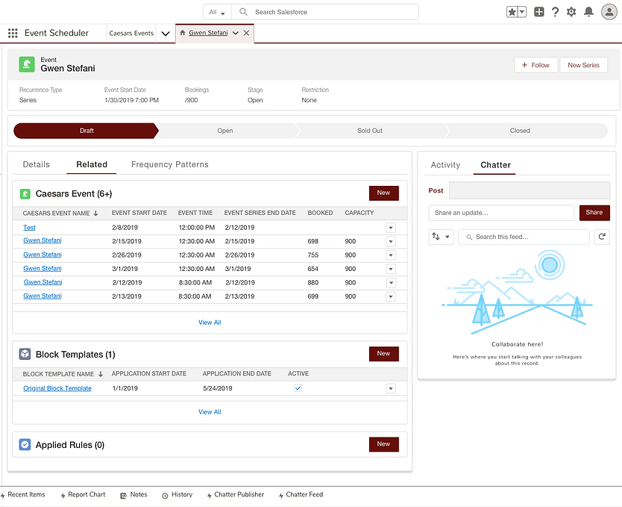Switch to the Frequency Patterns tab
Screen dimensions: 622x507
170,164
